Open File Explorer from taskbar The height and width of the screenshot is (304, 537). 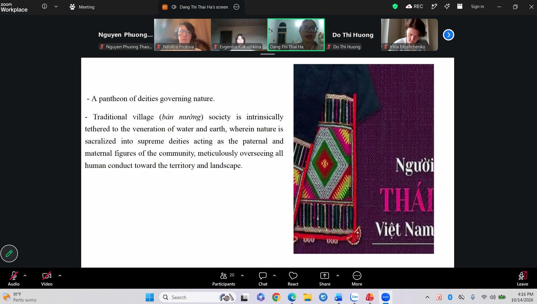(308, 297)
